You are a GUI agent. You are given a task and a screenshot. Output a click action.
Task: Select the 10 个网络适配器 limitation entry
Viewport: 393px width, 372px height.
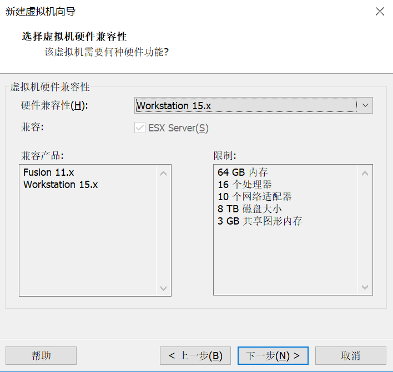[255, 197]
